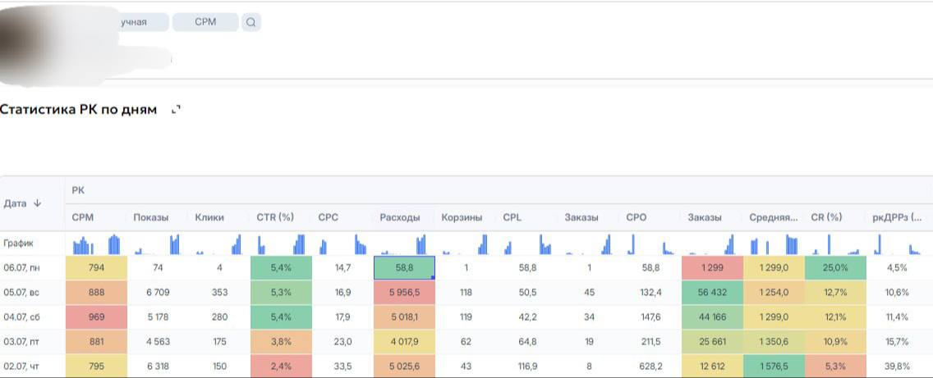This screenshot has height=378, width=933.
Task: Click the Клики cell 353
Action: (219, 293)
